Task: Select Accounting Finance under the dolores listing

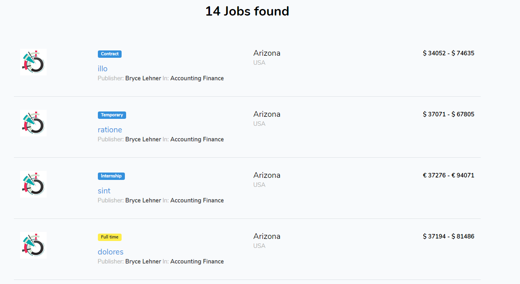Action: (x=197, y=261)
